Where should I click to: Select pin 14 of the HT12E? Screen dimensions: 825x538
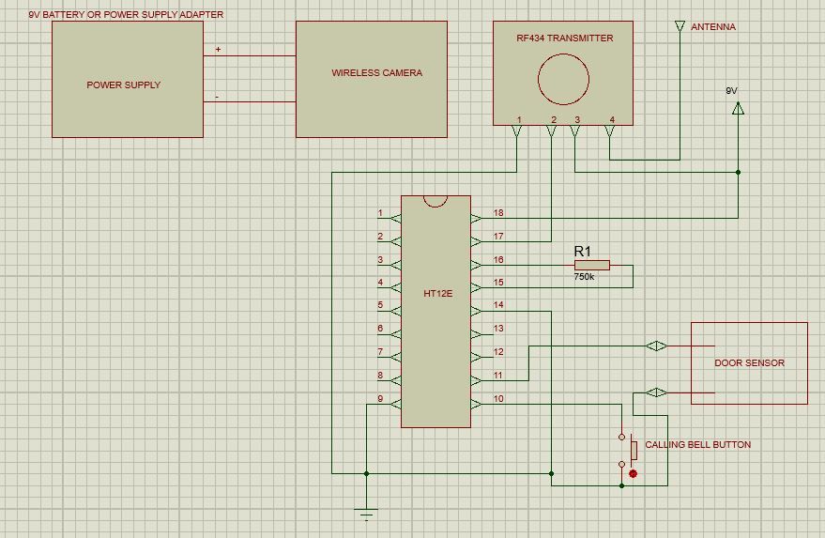[x=477, y=312]
